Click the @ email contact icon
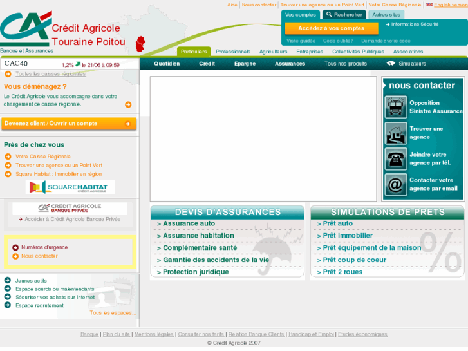The image size is (468, 351). pyautogui.click(x=396, y=185)
